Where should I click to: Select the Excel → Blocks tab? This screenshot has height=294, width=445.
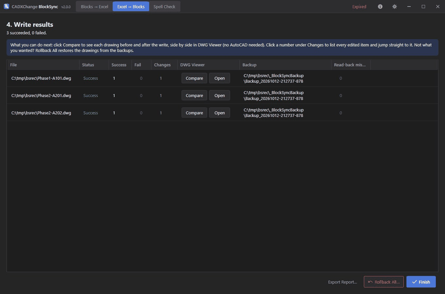click(131, 6)
